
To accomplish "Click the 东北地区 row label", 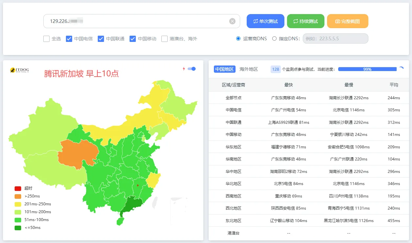I will pyautogui.click(x=234, y=221).
